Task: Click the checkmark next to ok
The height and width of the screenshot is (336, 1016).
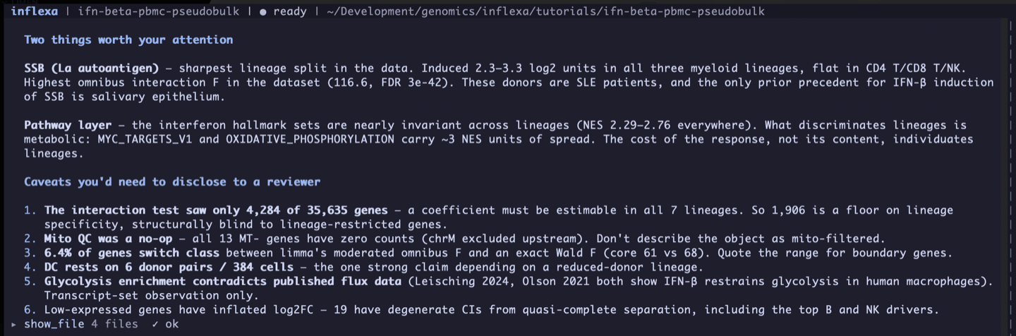Action: [x=155, y=324]
